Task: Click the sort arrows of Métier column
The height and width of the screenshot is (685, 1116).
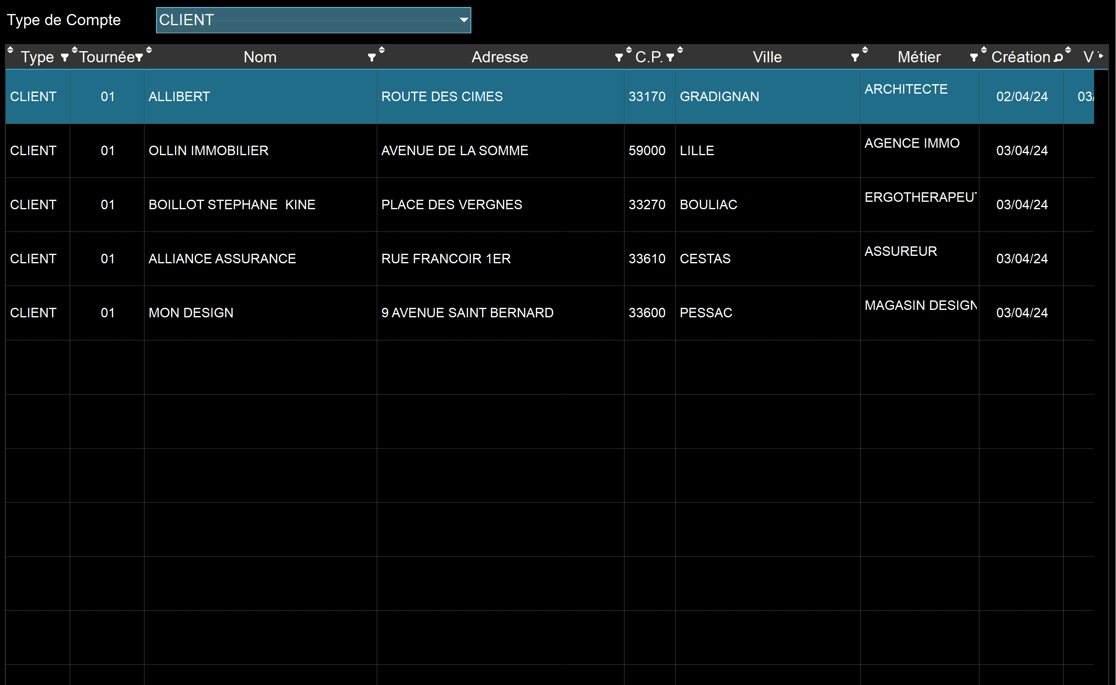Action: click(865, 50)
